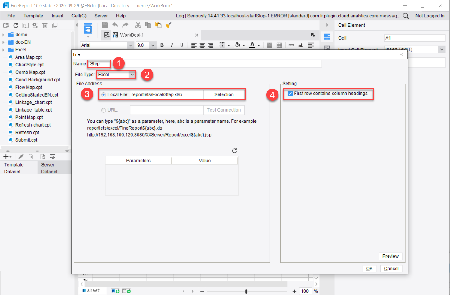The image size is (450, 295).
Task: Open the add dataset plus dropdown
Action: pyautogui.click(x=7, y=157)
